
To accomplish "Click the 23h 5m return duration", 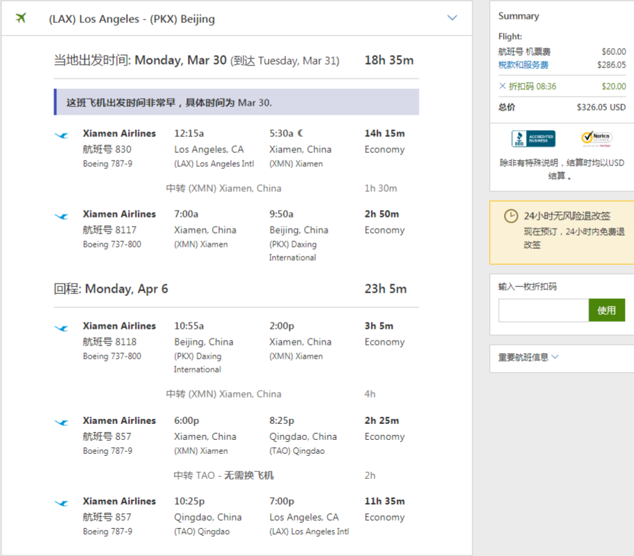I will click(386, 288).
